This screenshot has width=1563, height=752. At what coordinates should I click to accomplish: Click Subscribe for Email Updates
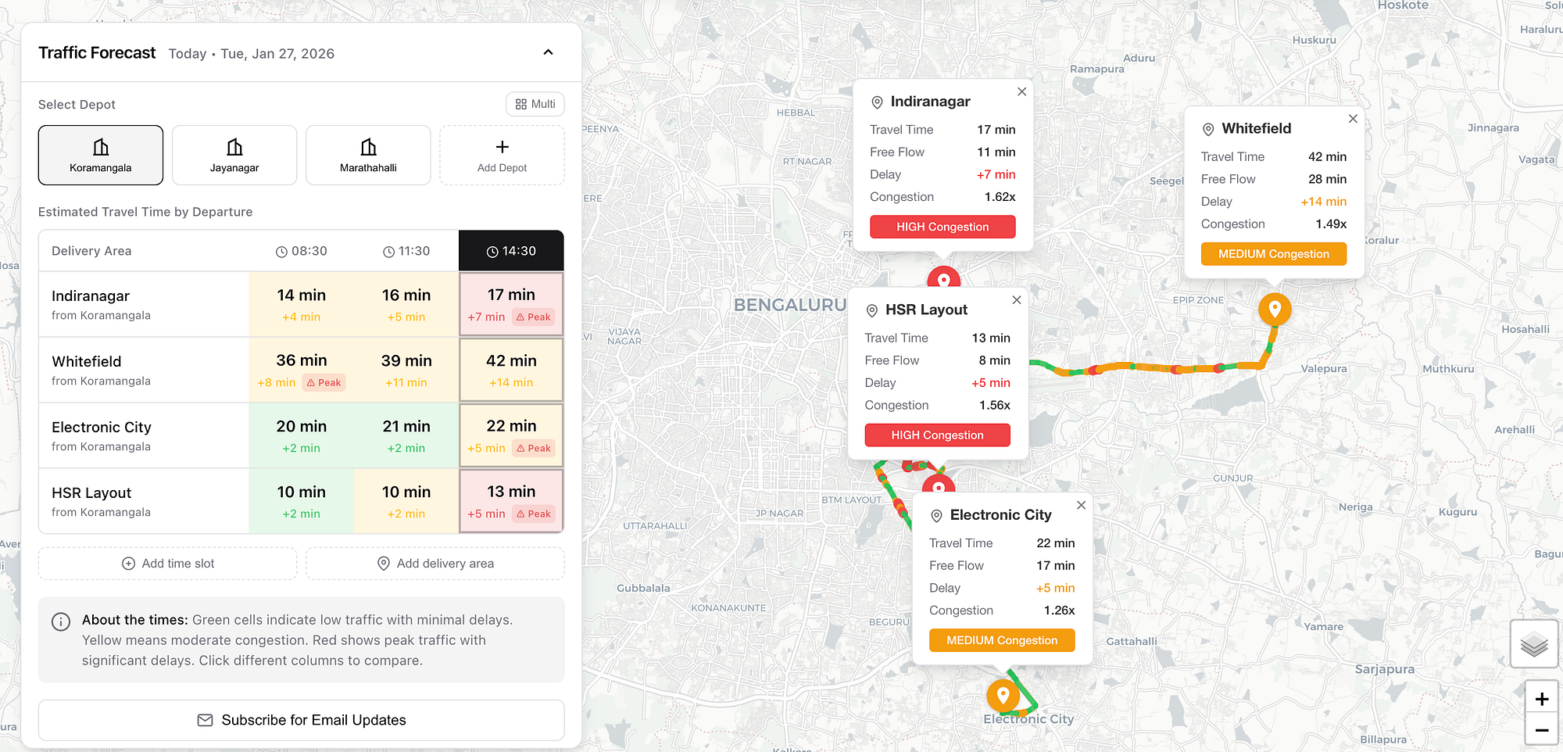tap(302, 720)
